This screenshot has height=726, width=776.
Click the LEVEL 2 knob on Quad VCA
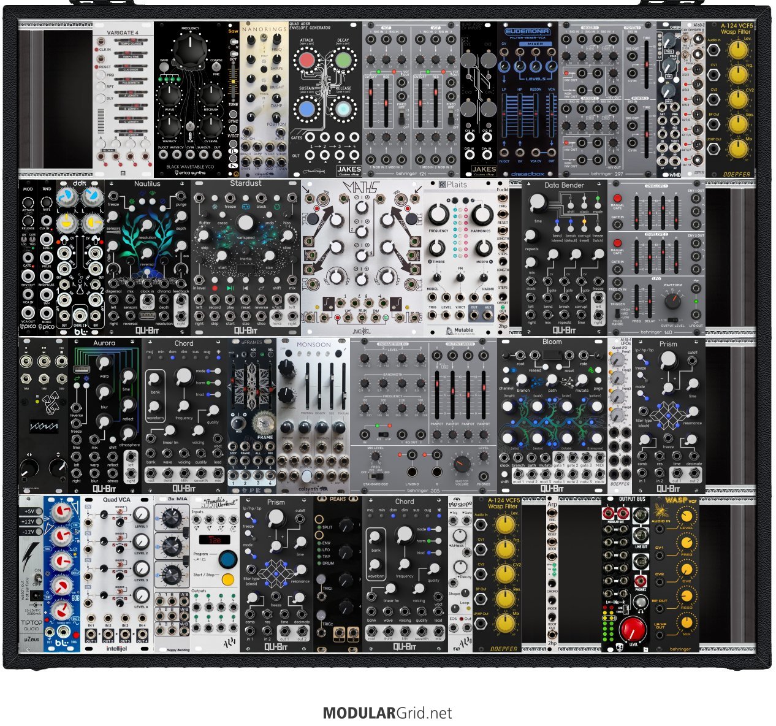pyautogui.click(x=141, y=541)
